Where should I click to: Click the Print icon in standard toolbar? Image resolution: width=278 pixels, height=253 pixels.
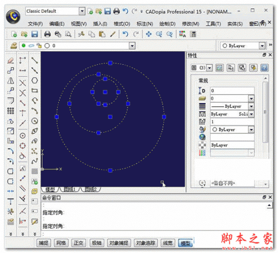(47, 34)
